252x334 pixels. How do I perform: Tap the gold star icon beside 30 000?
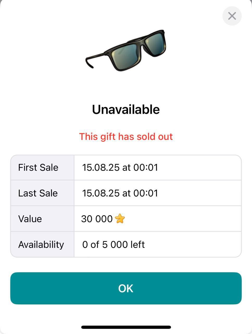120,219
